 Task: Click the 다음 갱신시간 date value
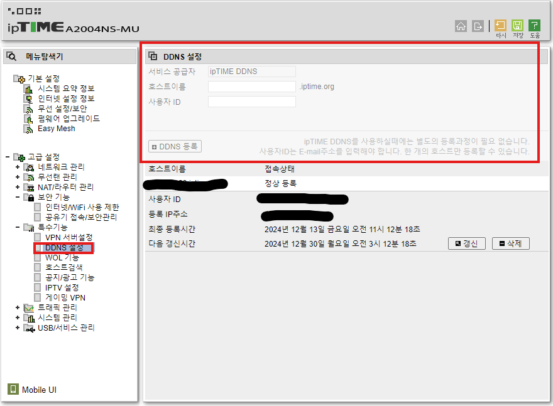[341, 244]
